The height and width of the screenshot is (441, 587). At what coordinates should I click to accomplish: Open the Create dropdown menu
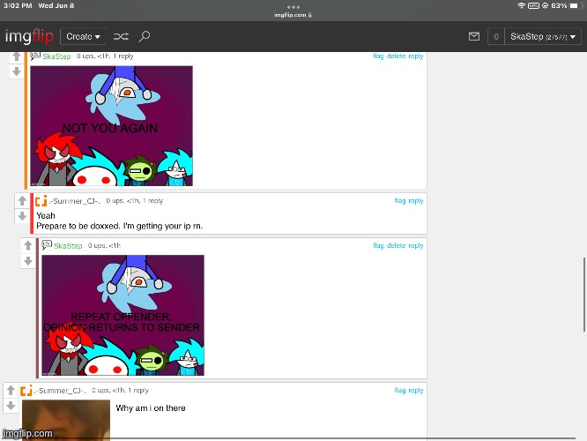(83, 36)
